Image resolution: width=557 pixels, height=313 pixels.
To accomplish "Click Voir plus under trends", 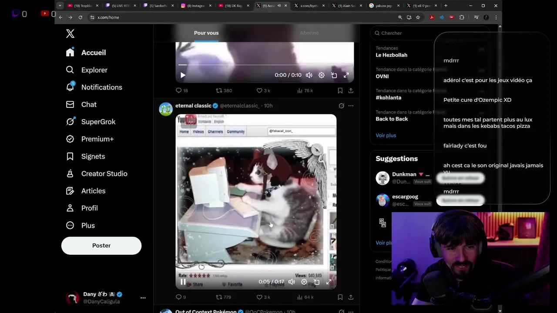I will coord(386,135).
